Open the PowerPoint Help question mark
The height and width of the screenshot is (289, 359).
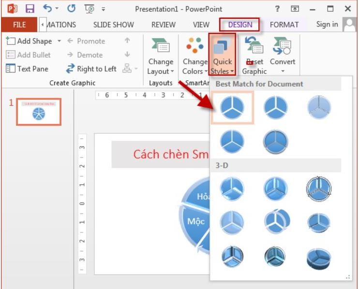tap(277, 9)
